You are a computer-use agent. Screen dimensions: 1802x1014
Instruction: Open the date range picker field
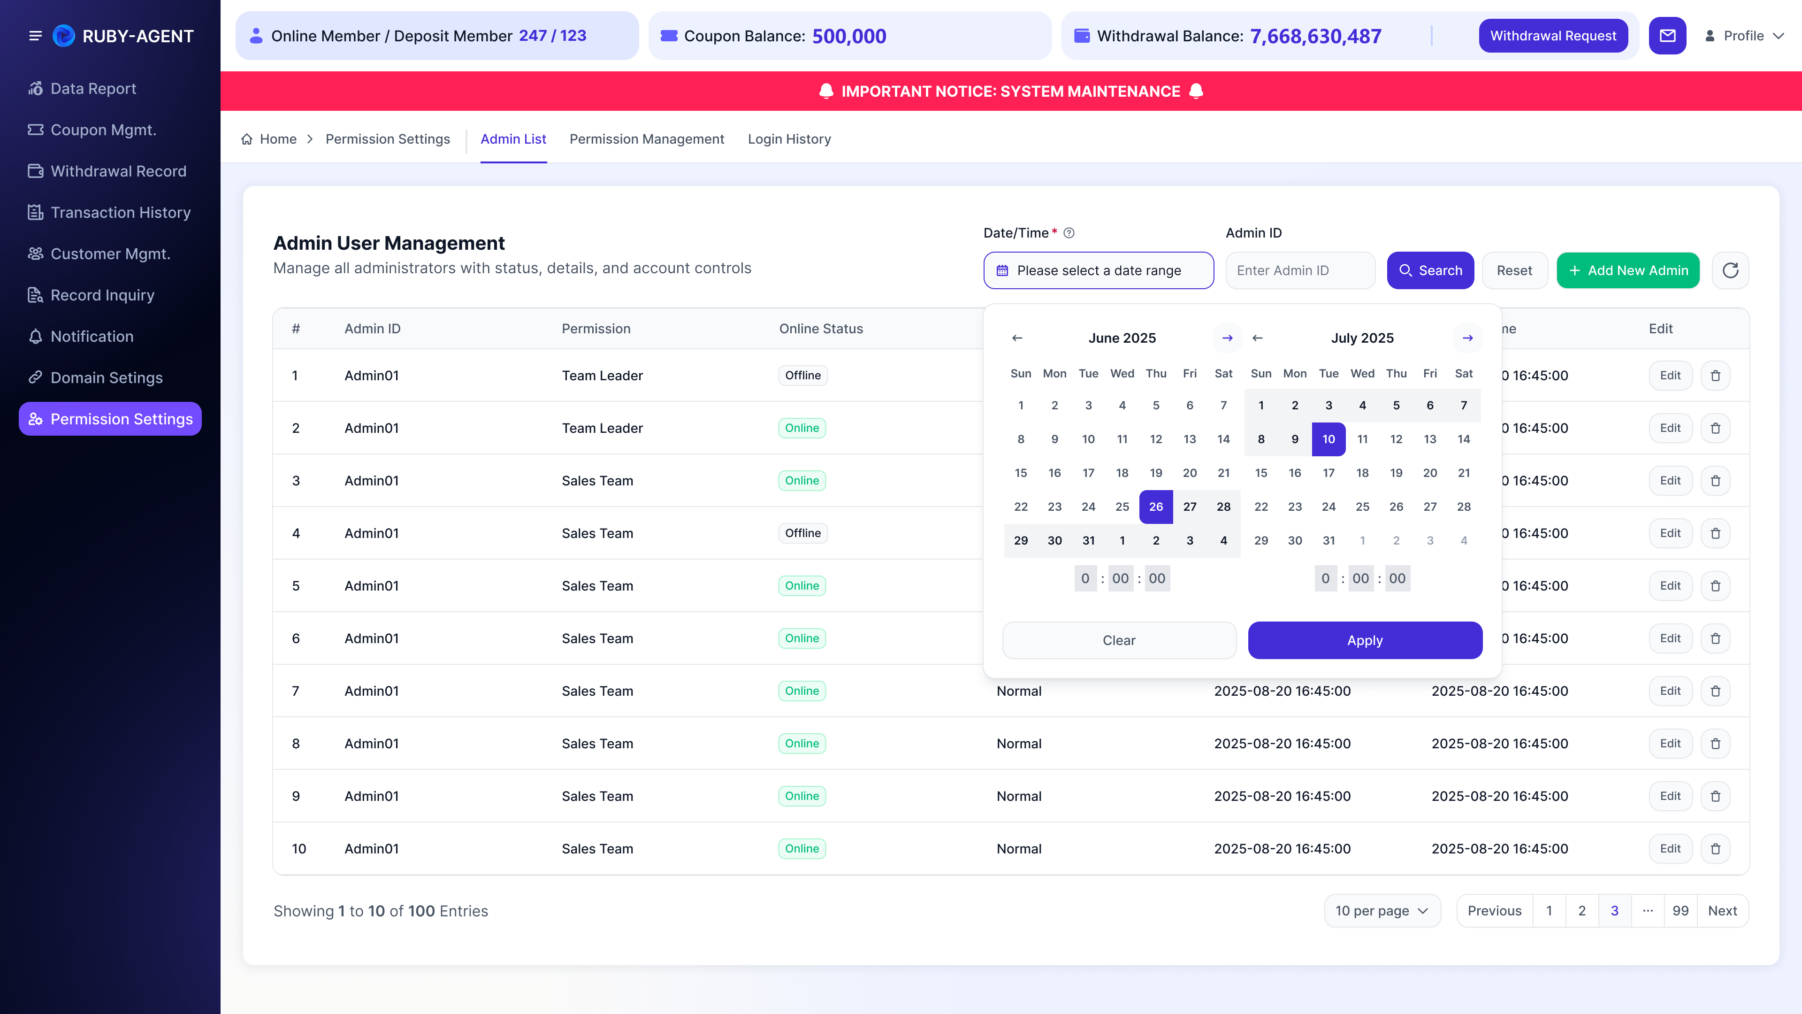pyautogui.click(x=1098, y=270)
